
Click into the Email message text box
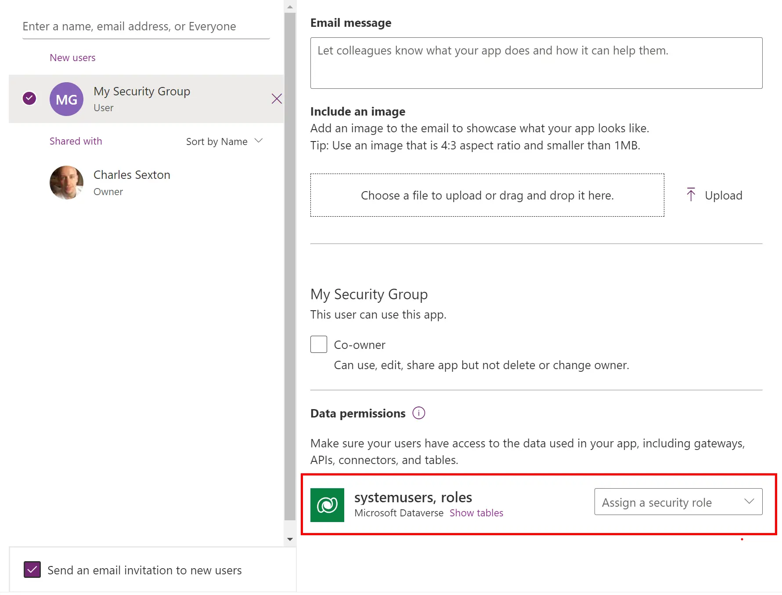(x=536, y=63)
